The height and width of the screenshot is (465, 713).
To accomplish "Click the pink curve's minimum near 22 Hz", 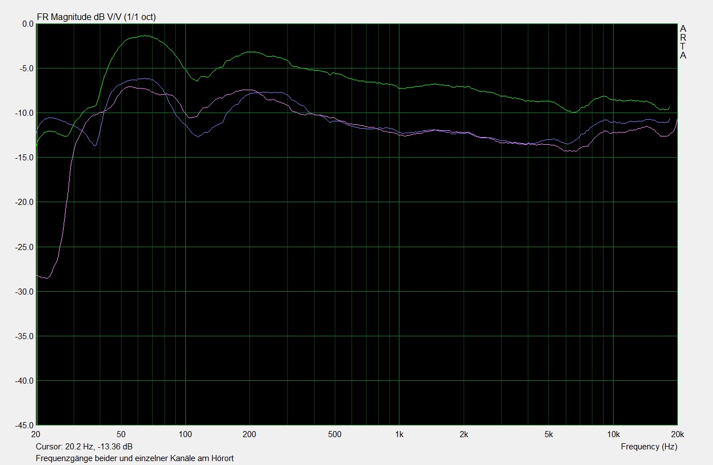I will pos(47,277).
